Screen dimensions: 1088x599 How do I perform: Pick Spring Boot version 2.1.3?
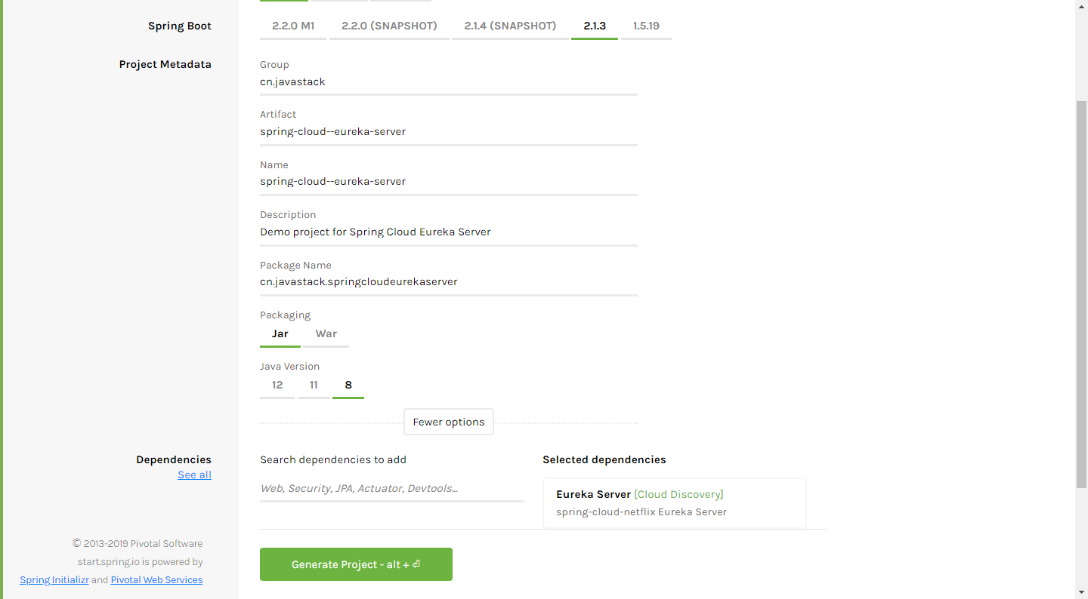[x=595, y=26]
